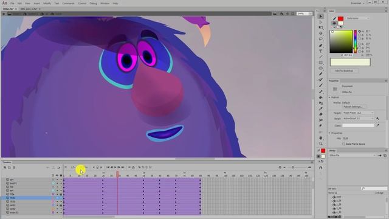Go to the last frame

click(x=123, y=167)
